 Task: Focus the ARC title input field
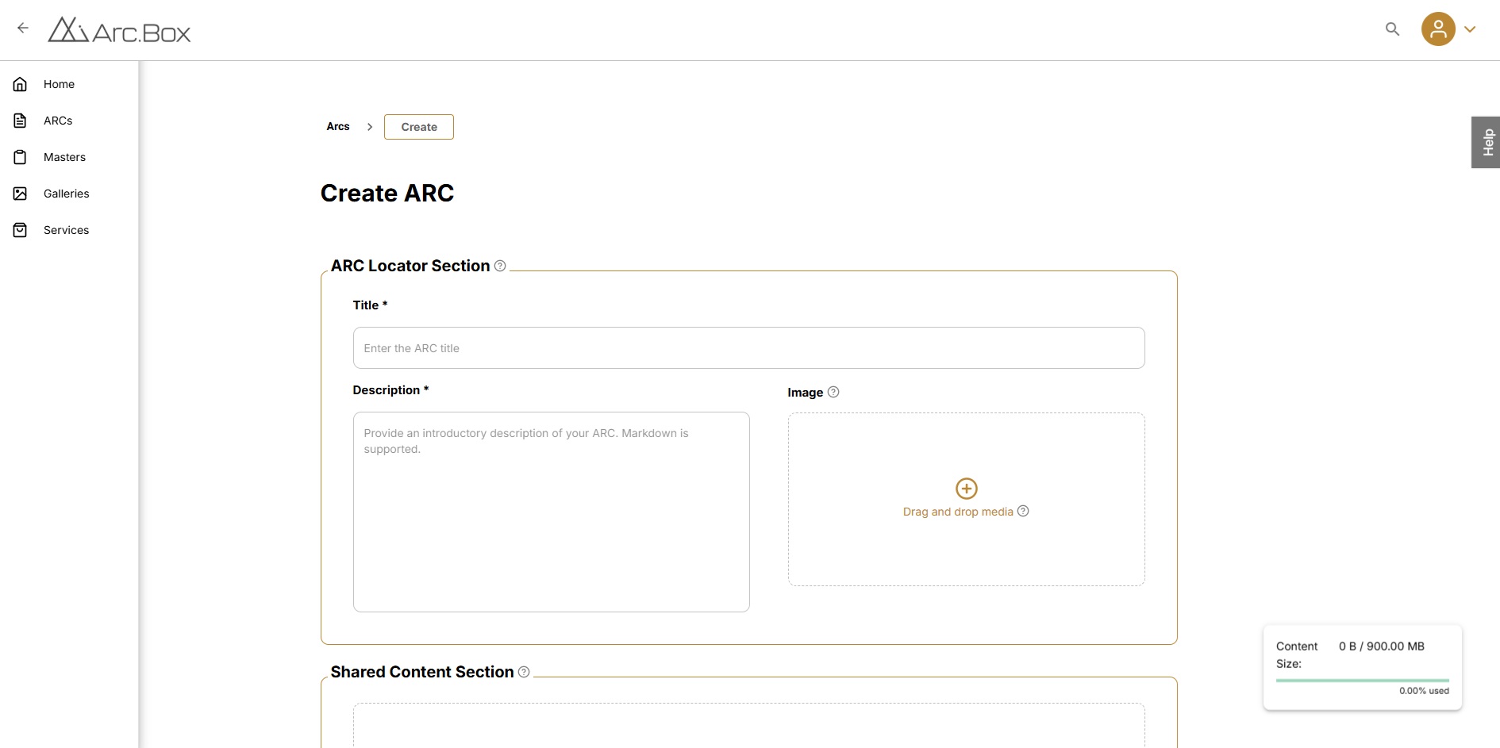pyautogui.click(x=748, y=348)
